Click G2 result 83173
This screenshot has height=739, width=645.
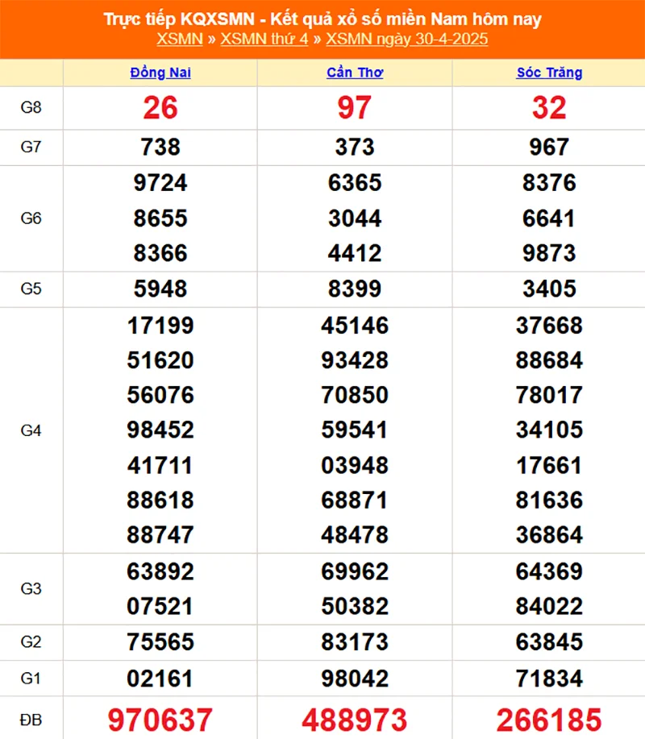355,642
